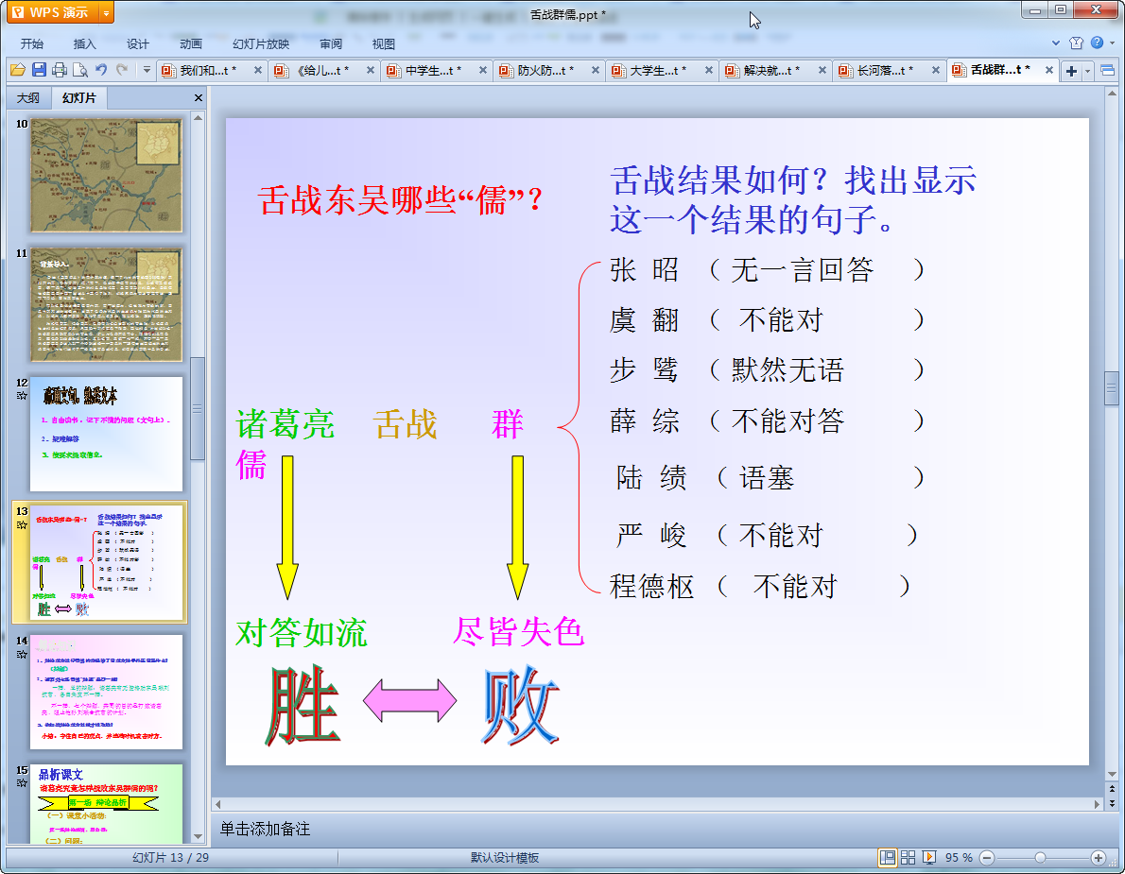
Task: Close the 大学生...t document tab
Action: click(x=708, y=70)
